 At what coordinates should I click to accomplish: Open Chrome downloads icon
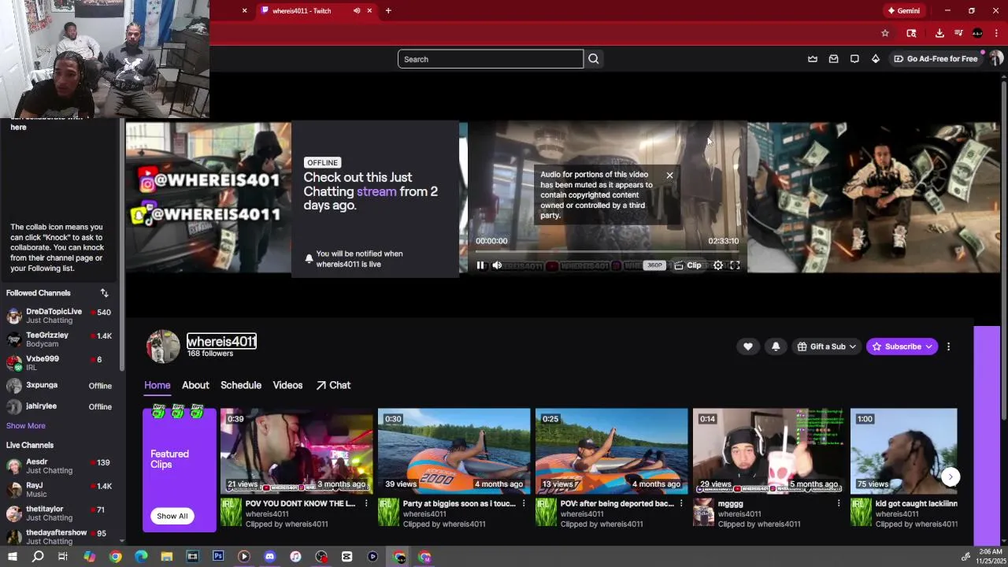click(x=939, y=33)
